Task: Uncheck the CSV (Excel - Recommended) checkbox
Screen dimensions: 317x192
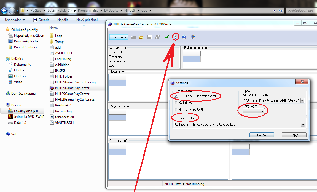Action: 176,96
